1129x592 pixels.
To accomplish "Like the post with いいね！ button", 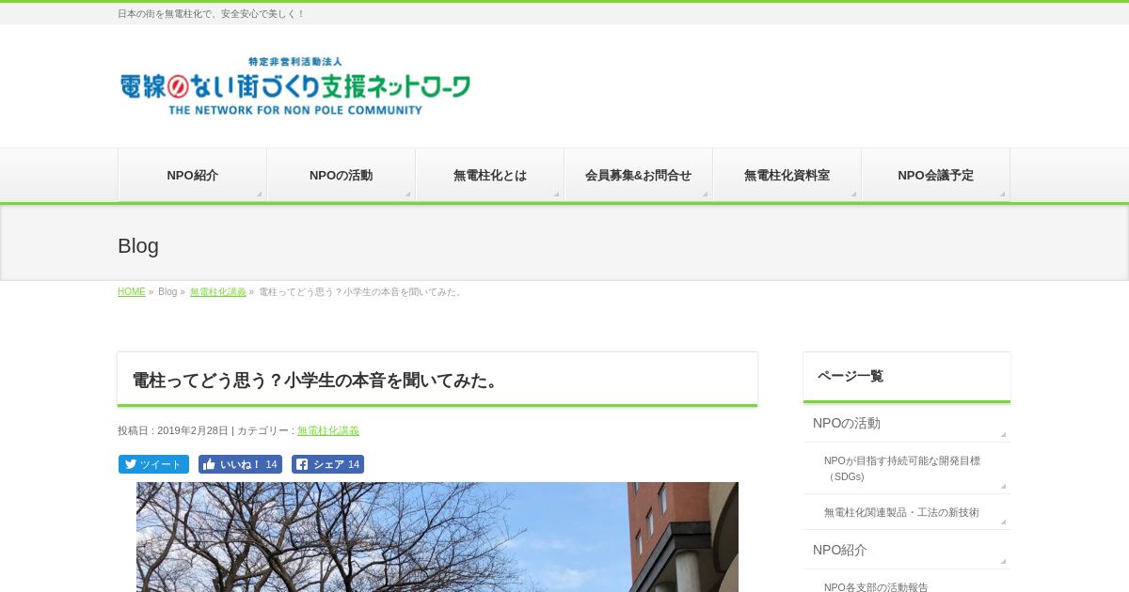I will point(240,464).
